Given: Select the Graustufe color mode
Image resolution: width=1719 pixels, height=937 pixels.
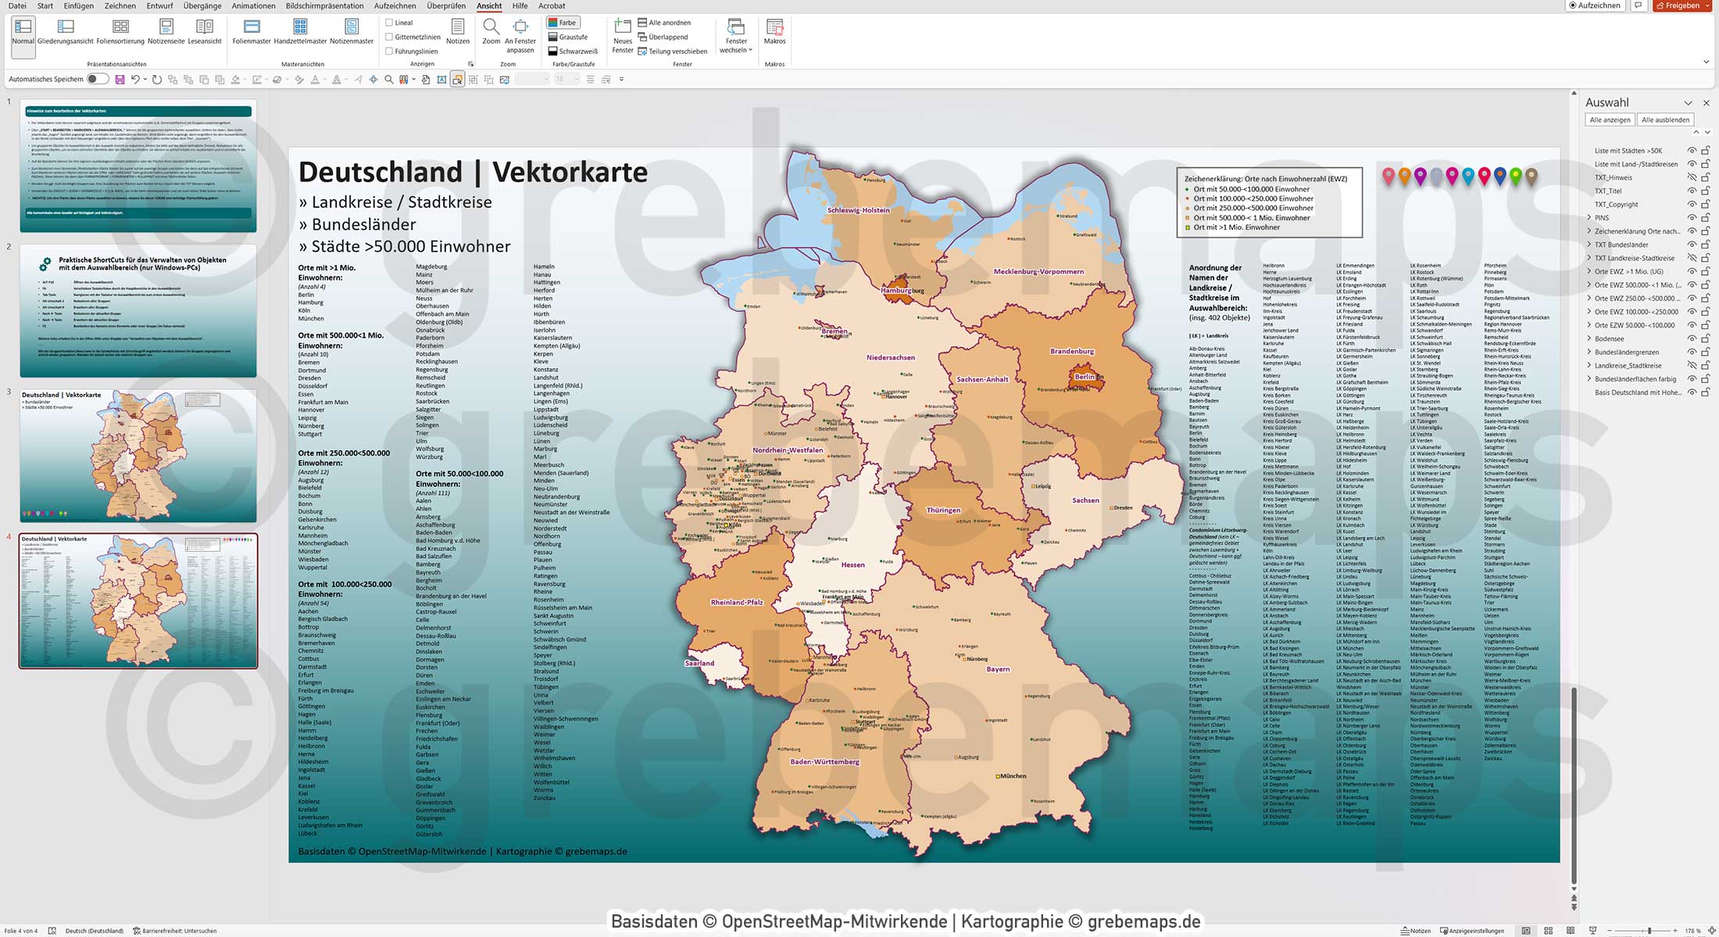Looking at the screenshot, I should (x=570, y=38).
